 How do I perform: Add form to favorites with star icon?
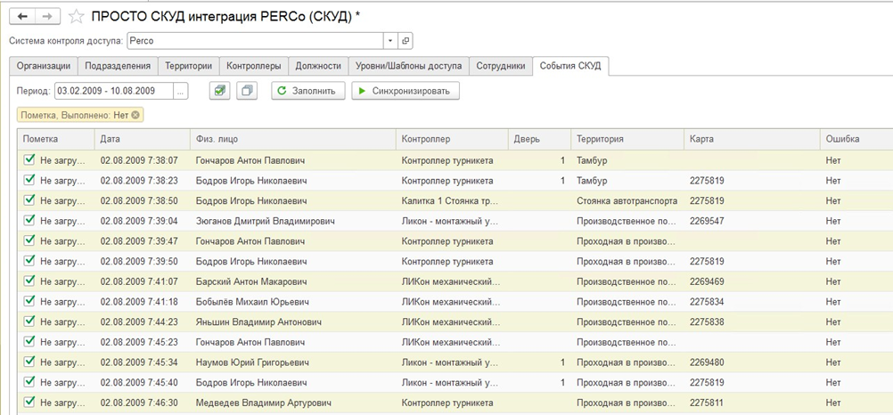(77, 16)
